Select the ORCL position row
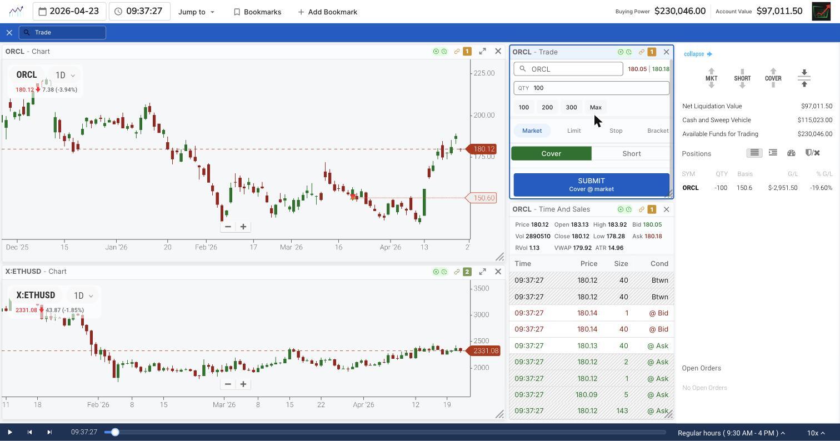840x441 pixels. coord(757,188)
